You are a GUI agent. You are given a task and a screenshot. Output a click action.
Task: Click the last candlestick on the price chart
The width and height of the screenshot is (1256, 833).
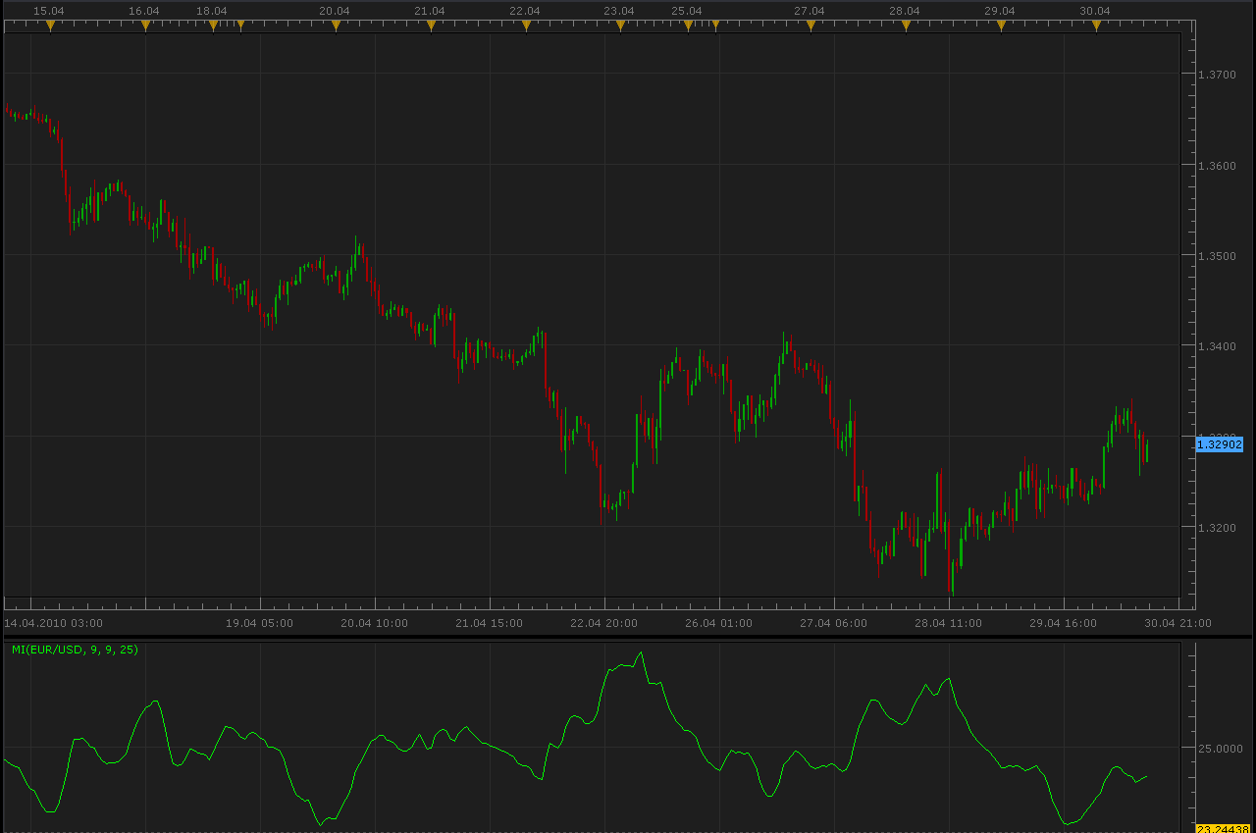[x=1147, y=450]
